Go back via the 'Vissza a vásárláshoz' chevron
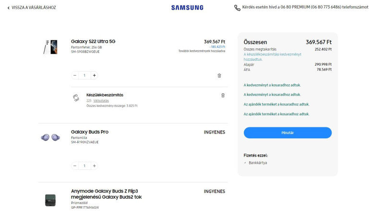The height and width of the screenshot is (214, 384). [9, 8]
